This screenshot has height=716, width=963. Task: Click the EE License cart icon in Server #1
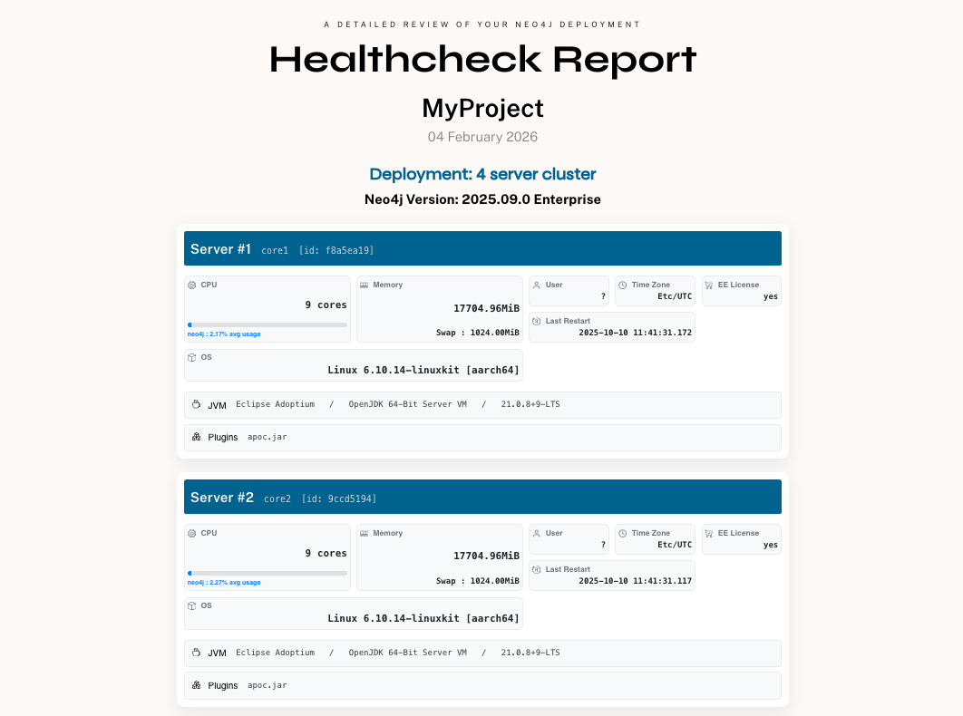[x=709, y=285]
